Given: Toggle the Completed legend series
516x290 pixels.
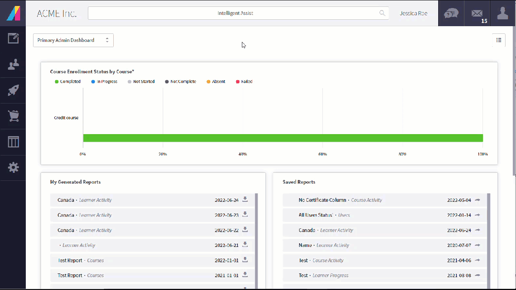Looking at the screenshot, I should [68, 81].
